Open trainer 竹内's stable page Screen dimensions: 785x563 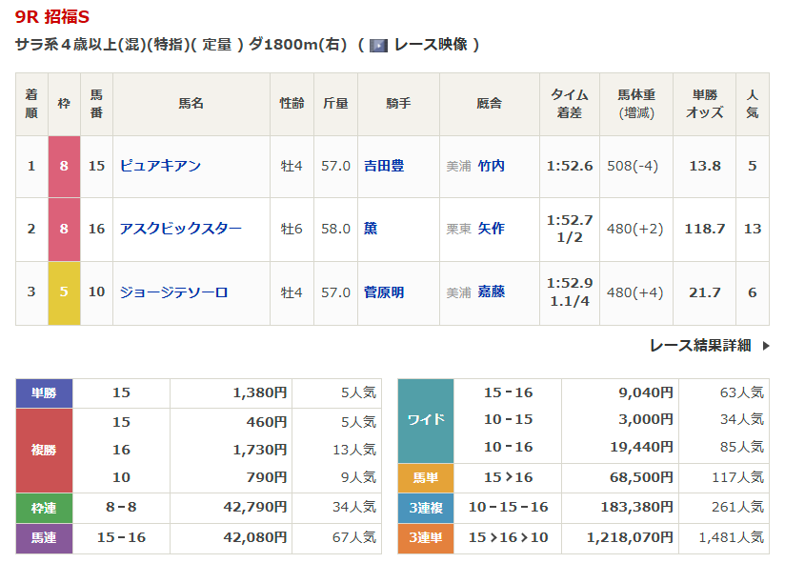(x=492, y=166)
